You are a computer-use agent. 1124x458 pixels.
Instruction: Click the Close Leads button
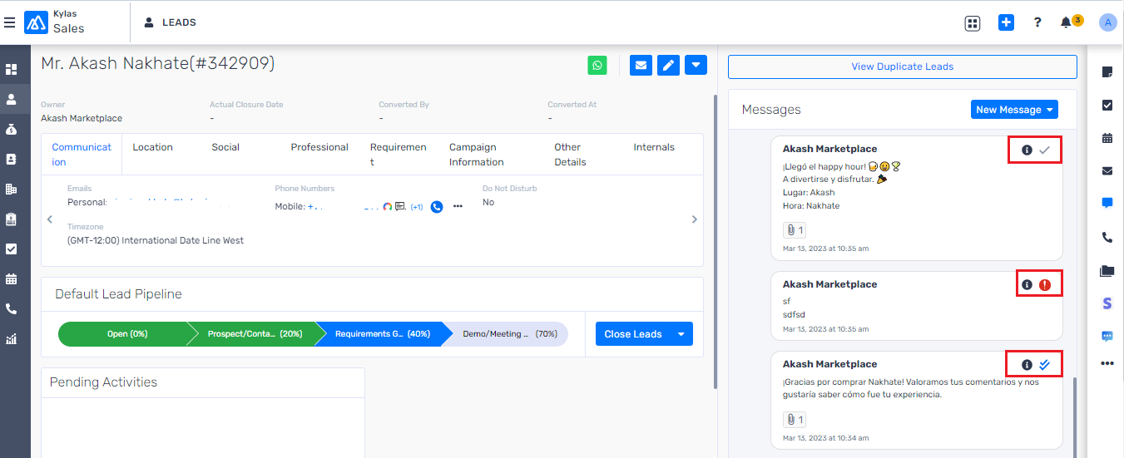pyautogui.click(x=633, y=334)
